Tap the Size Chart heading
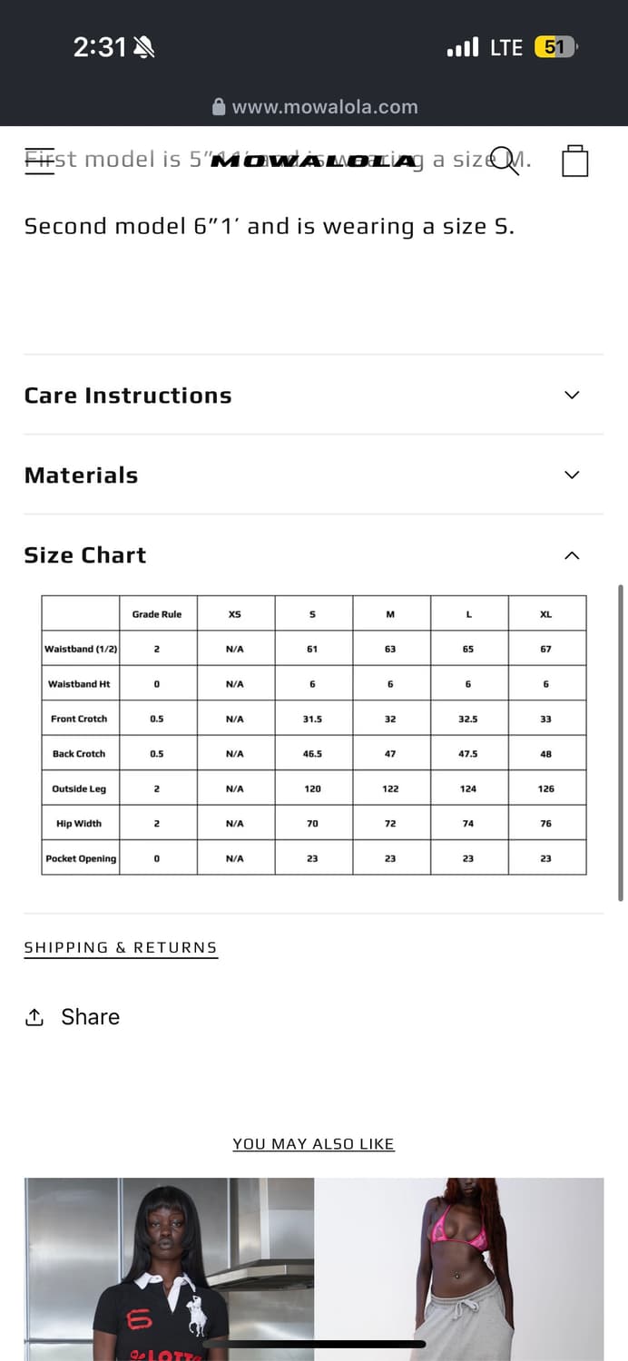This screenshot has height=1361, width=628. [x=85, y=555]
